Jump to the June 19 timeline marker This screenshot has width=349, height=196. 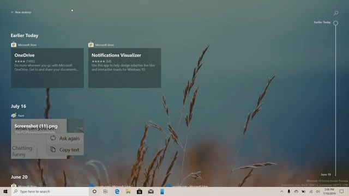point(326,175)
